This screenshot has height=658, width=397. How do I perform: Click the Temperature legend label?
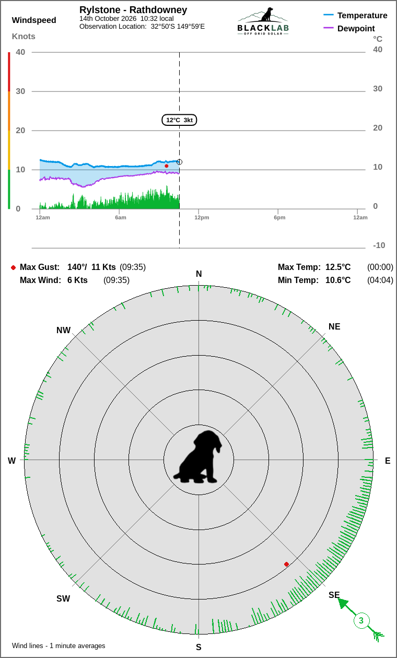363,15
